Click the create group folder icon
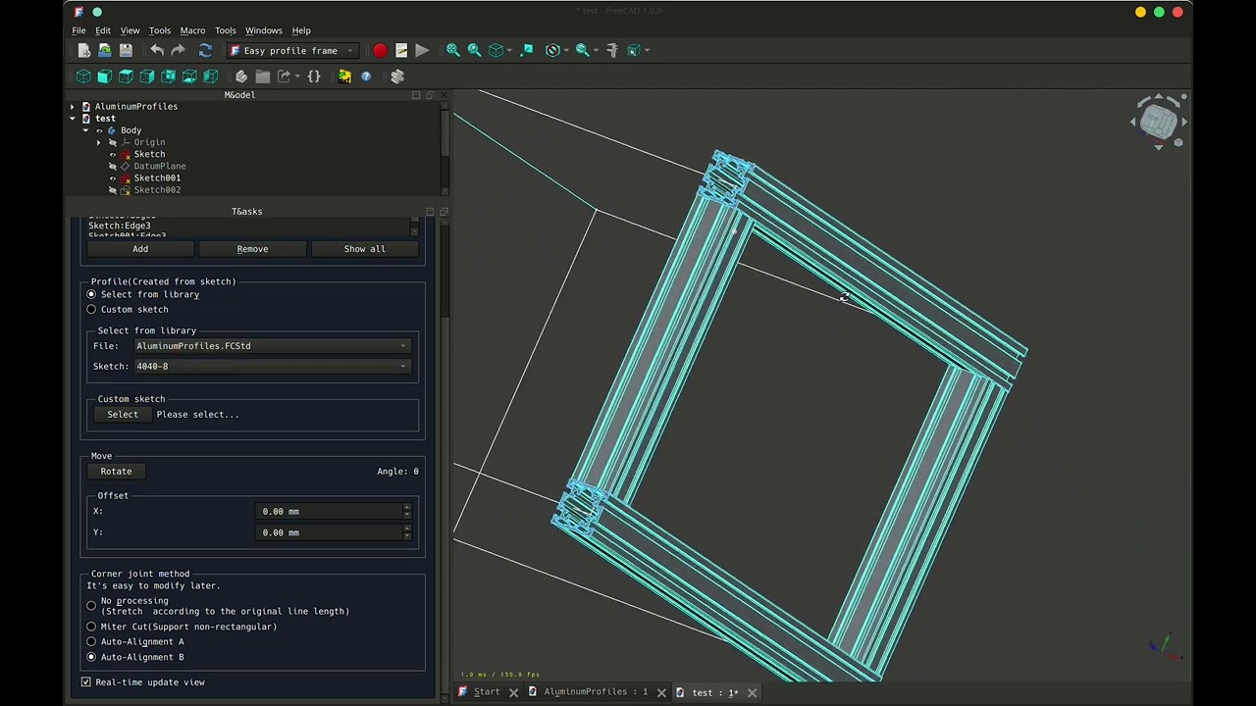This screenshot has width=1256, height=706. point(263,76)
